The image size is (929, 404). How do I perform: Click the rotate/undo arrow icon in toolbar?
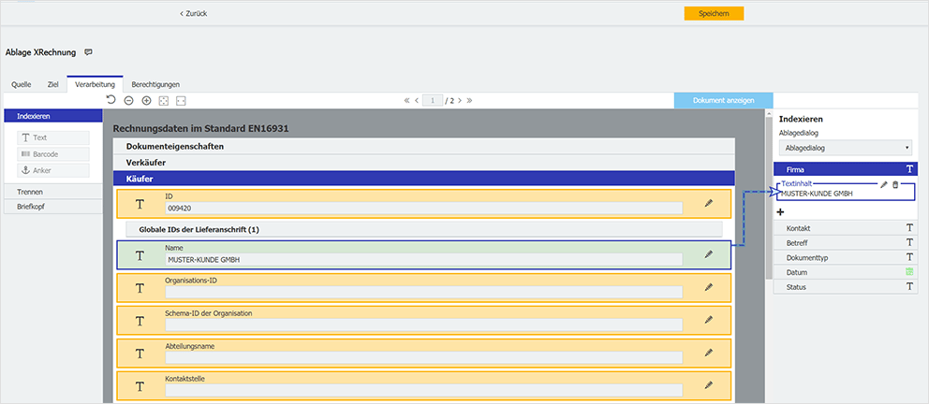point(111,100)
